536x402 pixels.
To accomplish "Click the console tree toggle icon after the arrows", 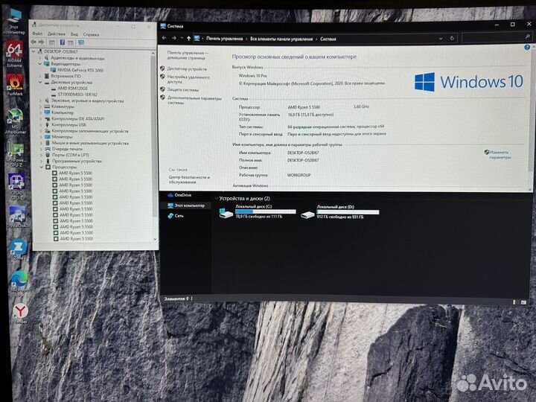I will pyautogui.click(x=52, y=42).
